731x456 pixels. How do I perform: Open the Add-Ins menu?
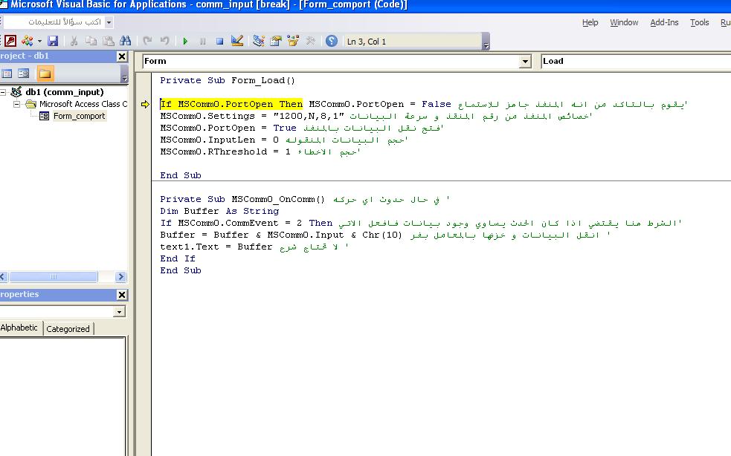click(x=664, y=22)
